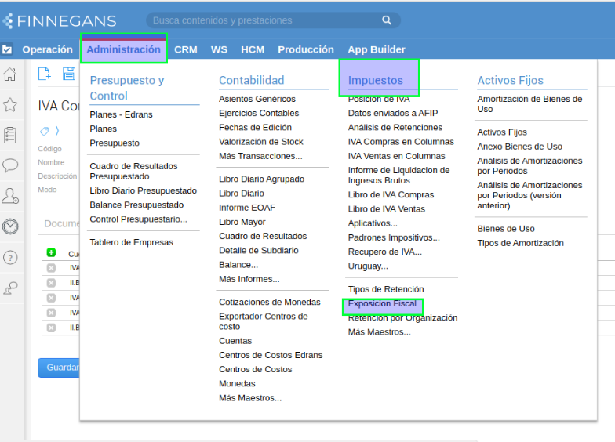The width and height of the screenshot is (615, 442).
Task: Open Ejercicios Contables
Action: (x=259, y=113)
